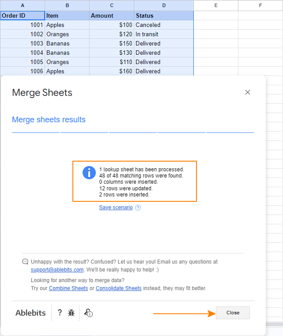Select the Bananas cell in order 1004

point(67,53)
